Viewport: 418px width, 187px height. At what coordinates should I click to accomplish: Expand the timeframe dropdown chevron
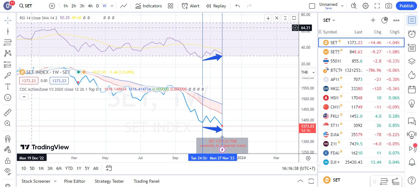[112, 6]
